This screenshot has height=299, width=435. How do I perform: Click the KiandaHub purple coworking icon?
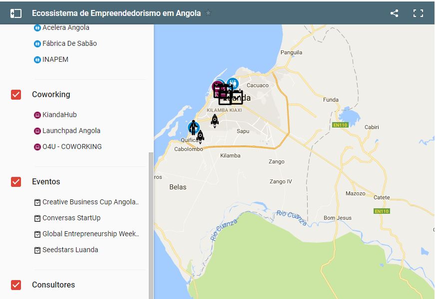(37, 115)
